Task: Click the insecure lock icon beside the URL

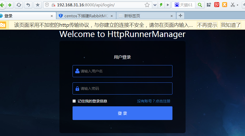Action: [53, 5]
